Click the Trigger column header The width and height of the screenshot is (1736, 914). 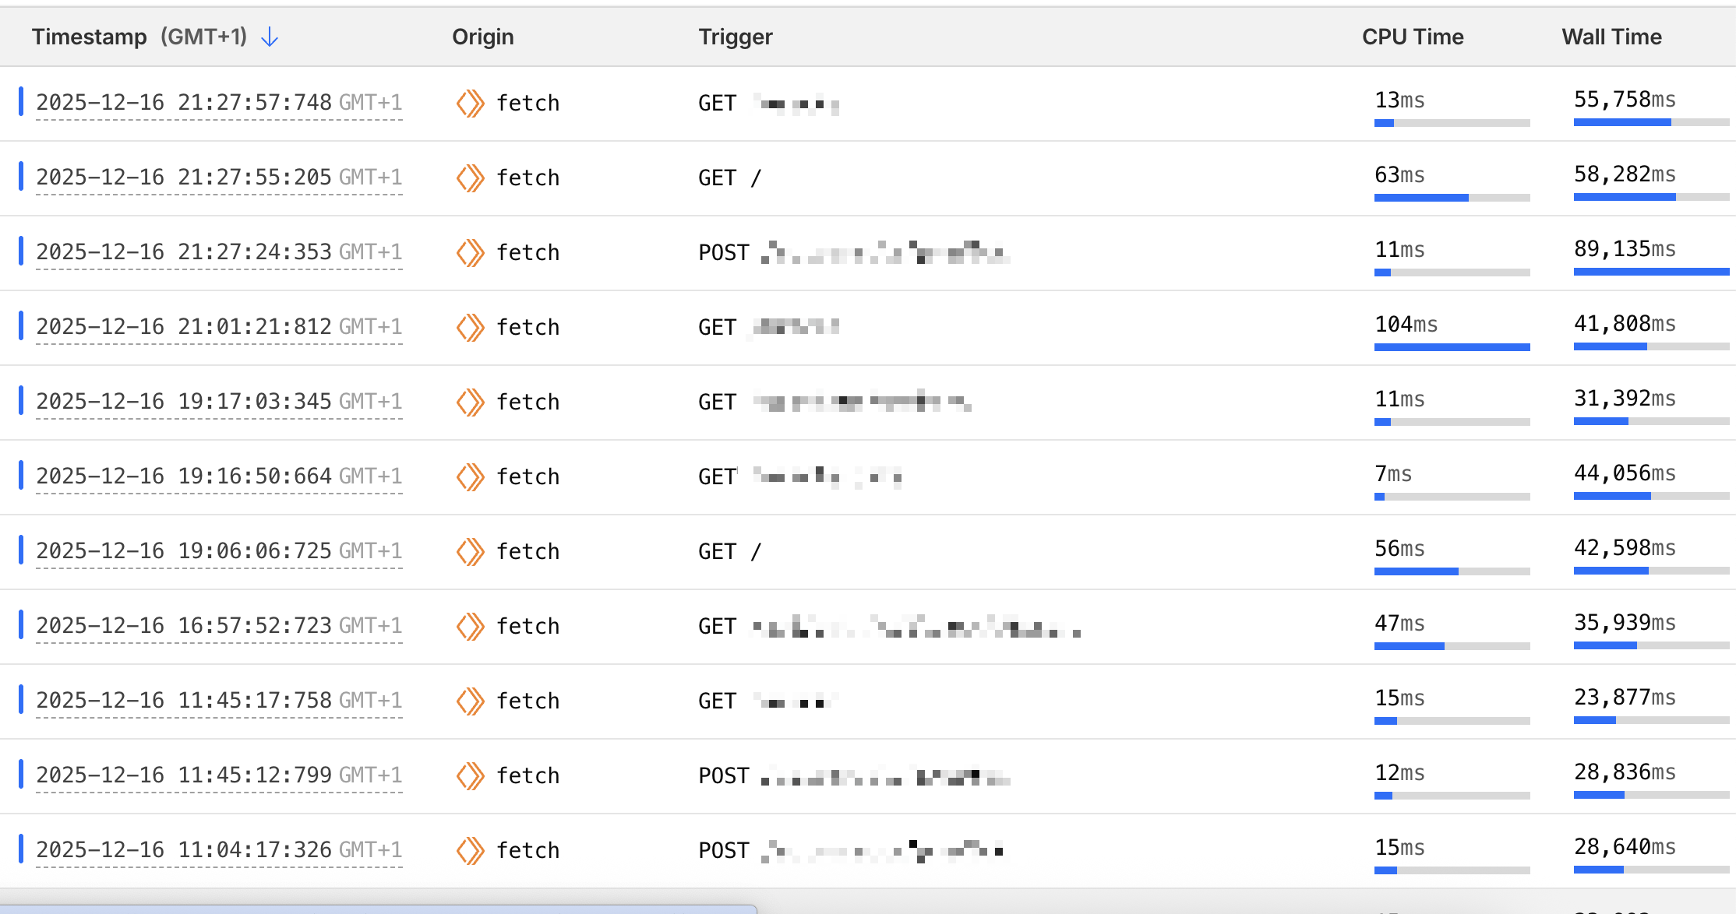point(735,37)
